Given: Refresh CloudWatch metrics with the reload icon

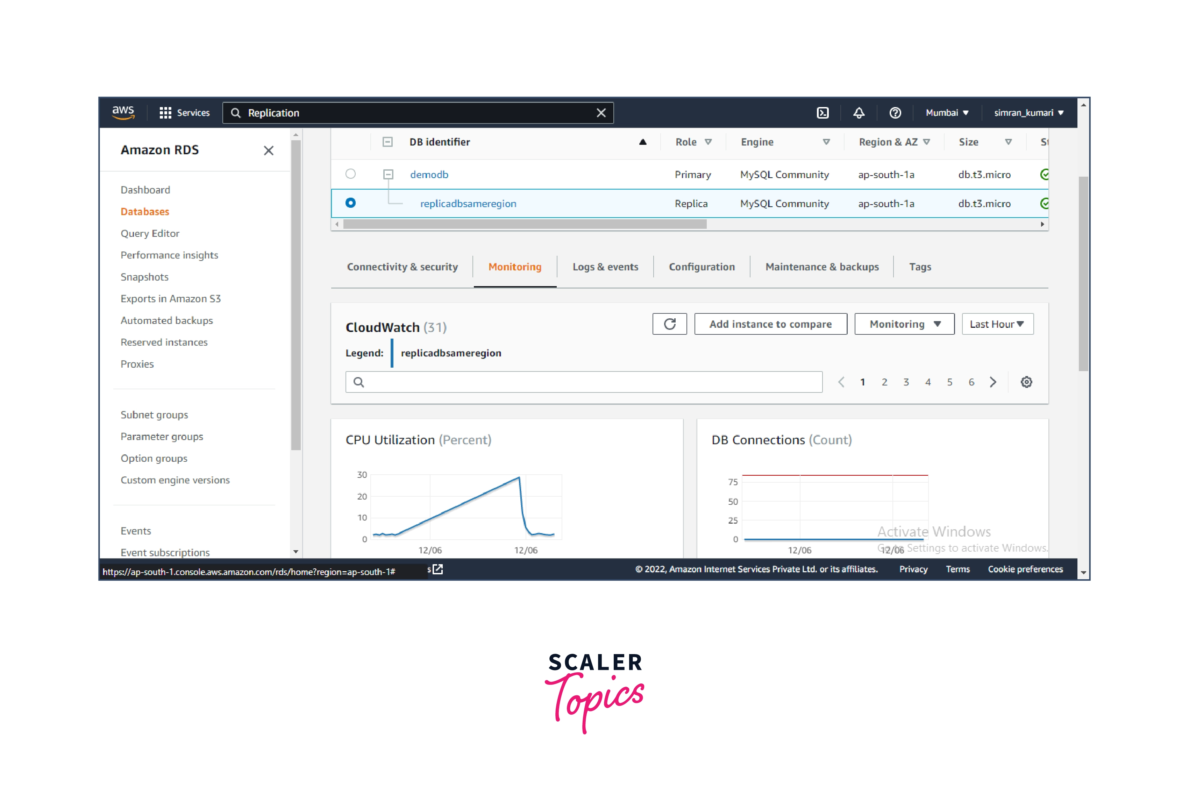Looking at the screenshot, I should coord(670,324).
